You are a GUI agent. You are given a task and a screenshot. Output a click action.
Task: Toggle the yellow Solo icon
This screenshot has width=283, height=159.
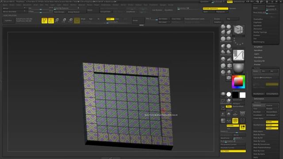point(242,127)
